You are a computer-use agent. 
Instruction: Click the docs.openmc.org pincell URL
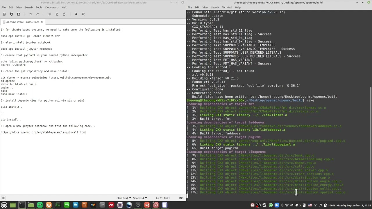click(x=43, y=132)
